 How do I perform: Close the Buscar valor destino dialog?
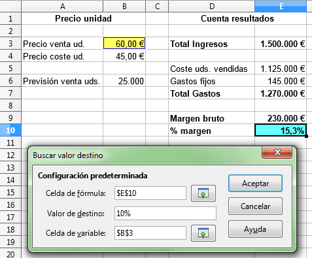coord(277,152)
